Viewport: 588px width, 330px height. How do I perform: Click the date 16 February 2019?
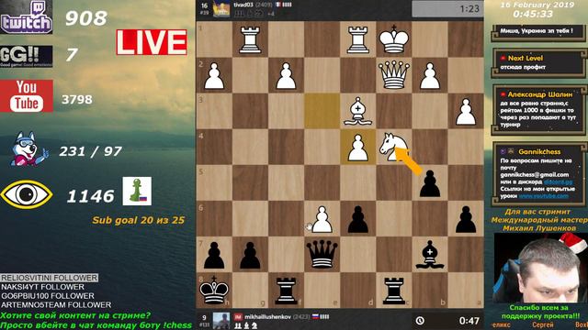click(x=537, y=5)
